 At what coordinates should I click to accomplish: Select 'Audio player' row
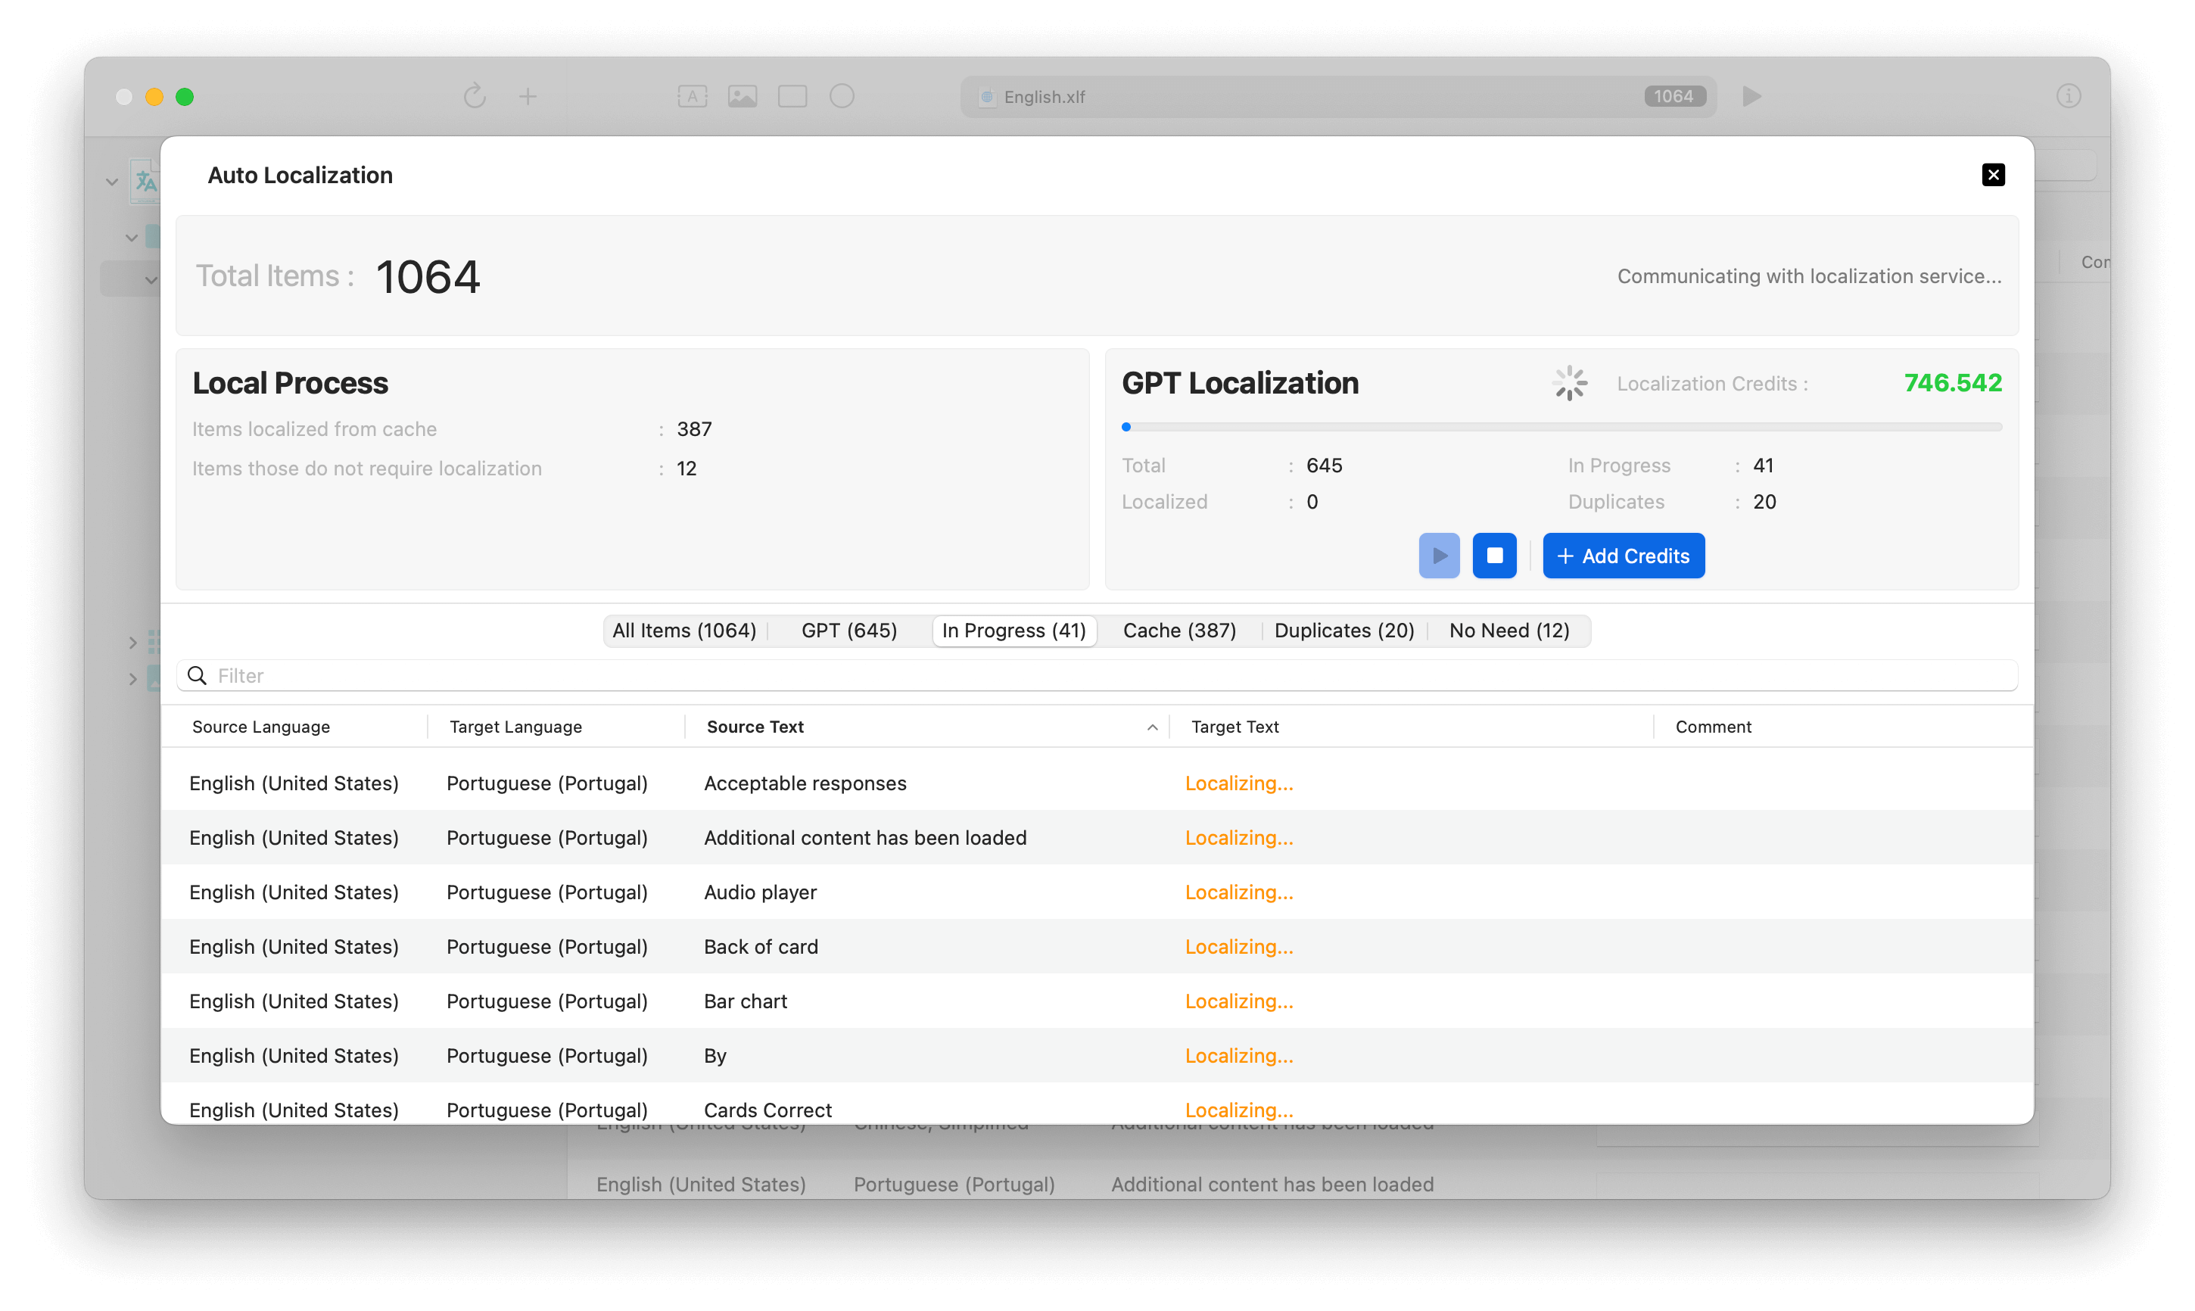point(1096,892)
